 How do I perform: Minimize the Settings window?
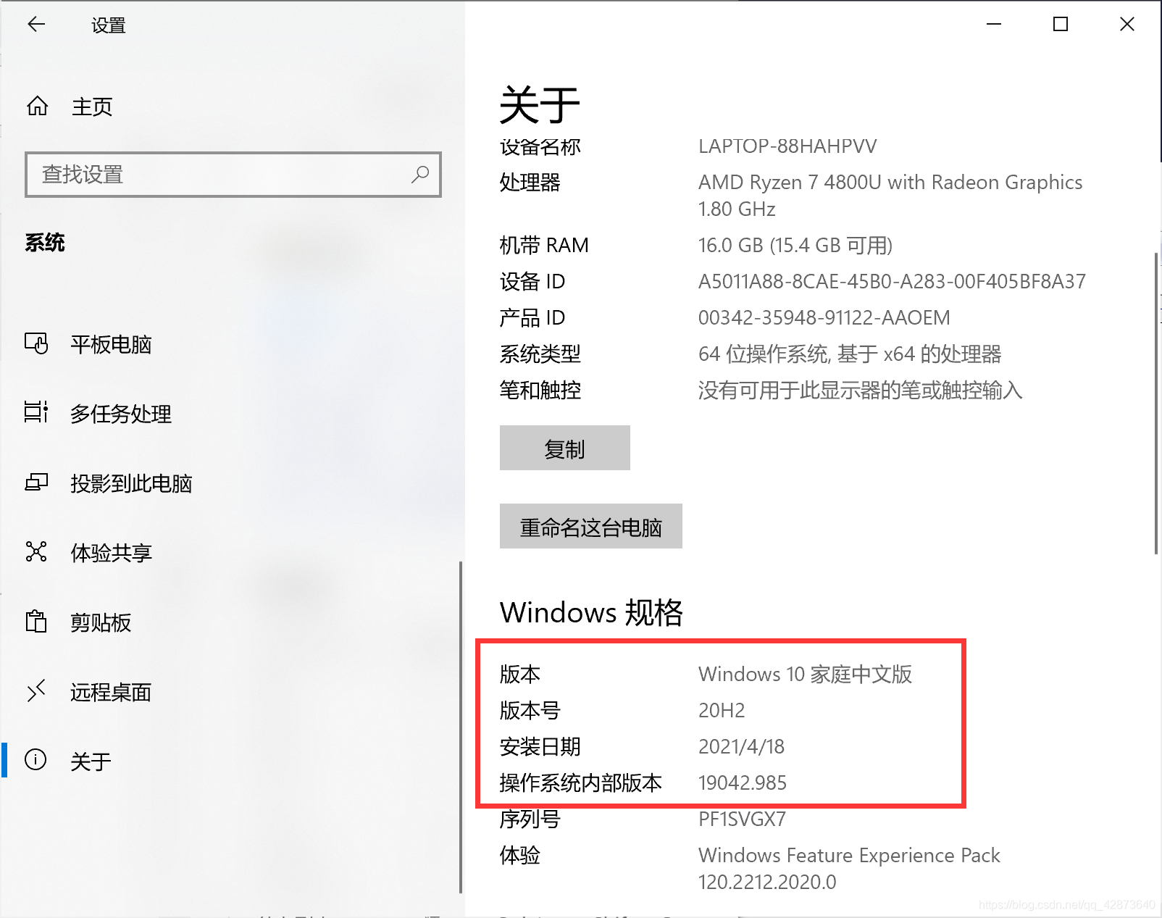pyautogui.click(x=994, y=25)
